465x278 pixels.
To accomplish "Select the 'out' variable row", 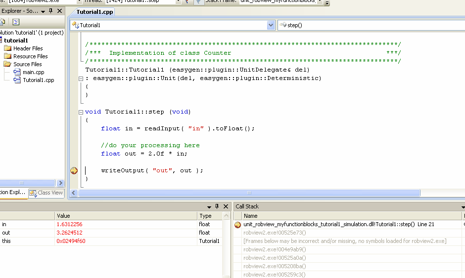I will 111,233.
